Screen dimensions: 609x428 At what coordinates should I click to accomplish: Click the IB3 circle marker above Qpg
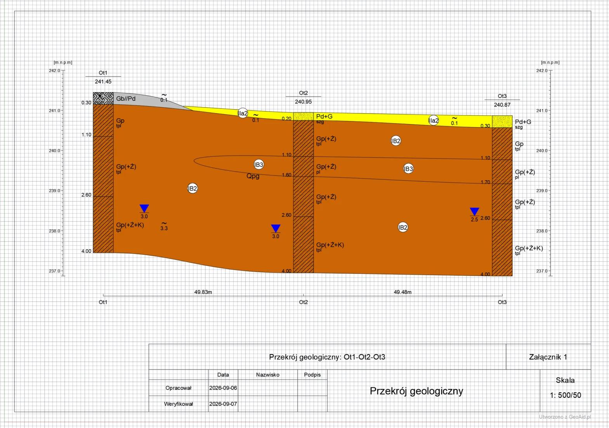[x=259, y=165]
